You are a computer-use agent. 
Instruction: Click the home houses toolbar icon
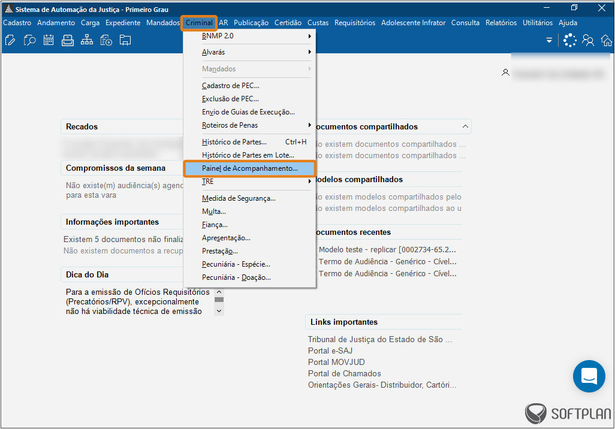coord(607,40)
